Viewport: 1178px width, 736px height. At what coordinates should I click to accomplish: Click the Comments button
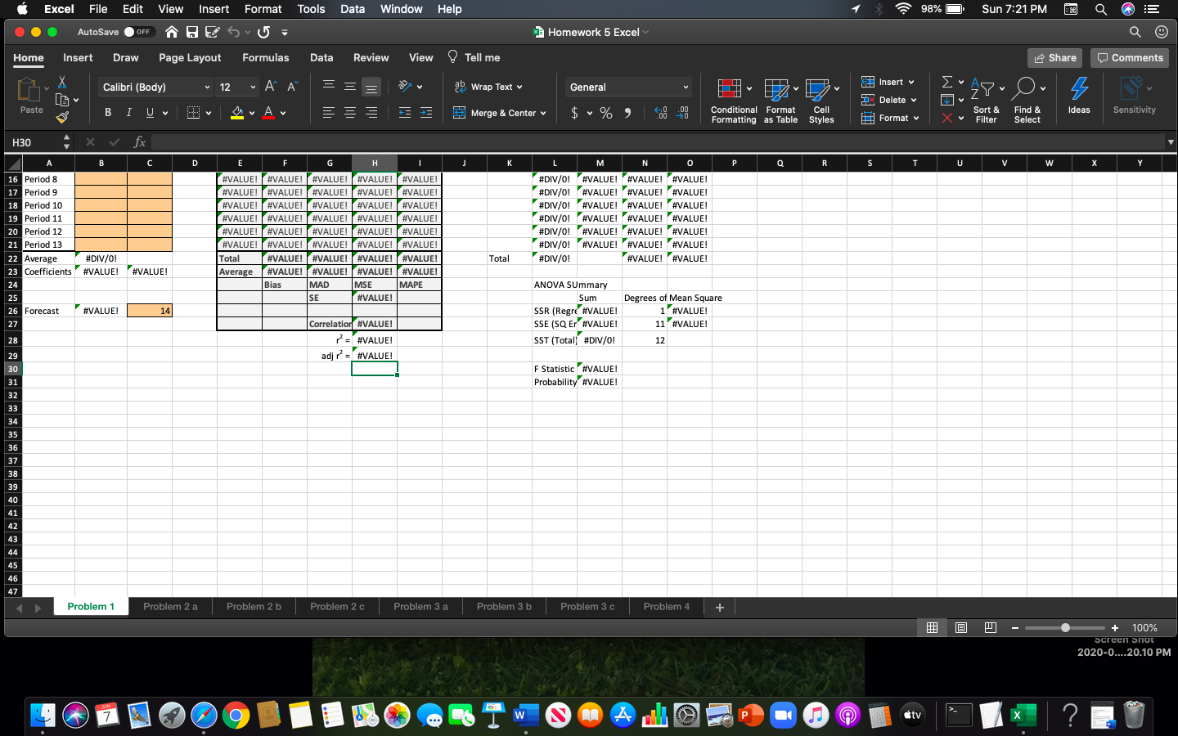1130,58
